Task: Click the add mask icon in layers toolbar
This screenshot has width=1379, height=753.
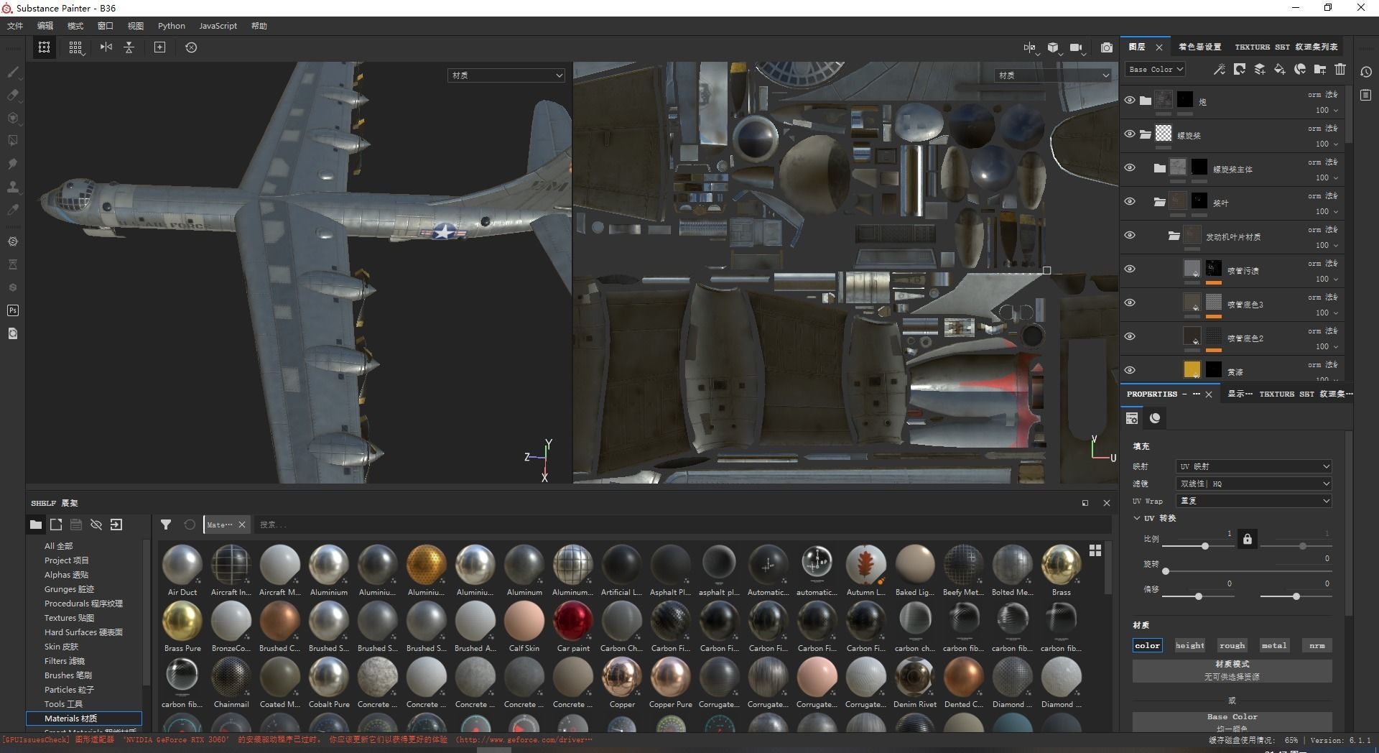Action: click(1240, 69)
